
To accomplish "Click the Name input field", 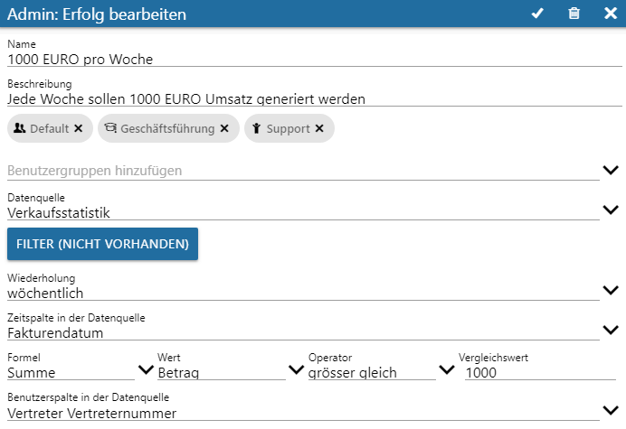I will pos(315,59).
